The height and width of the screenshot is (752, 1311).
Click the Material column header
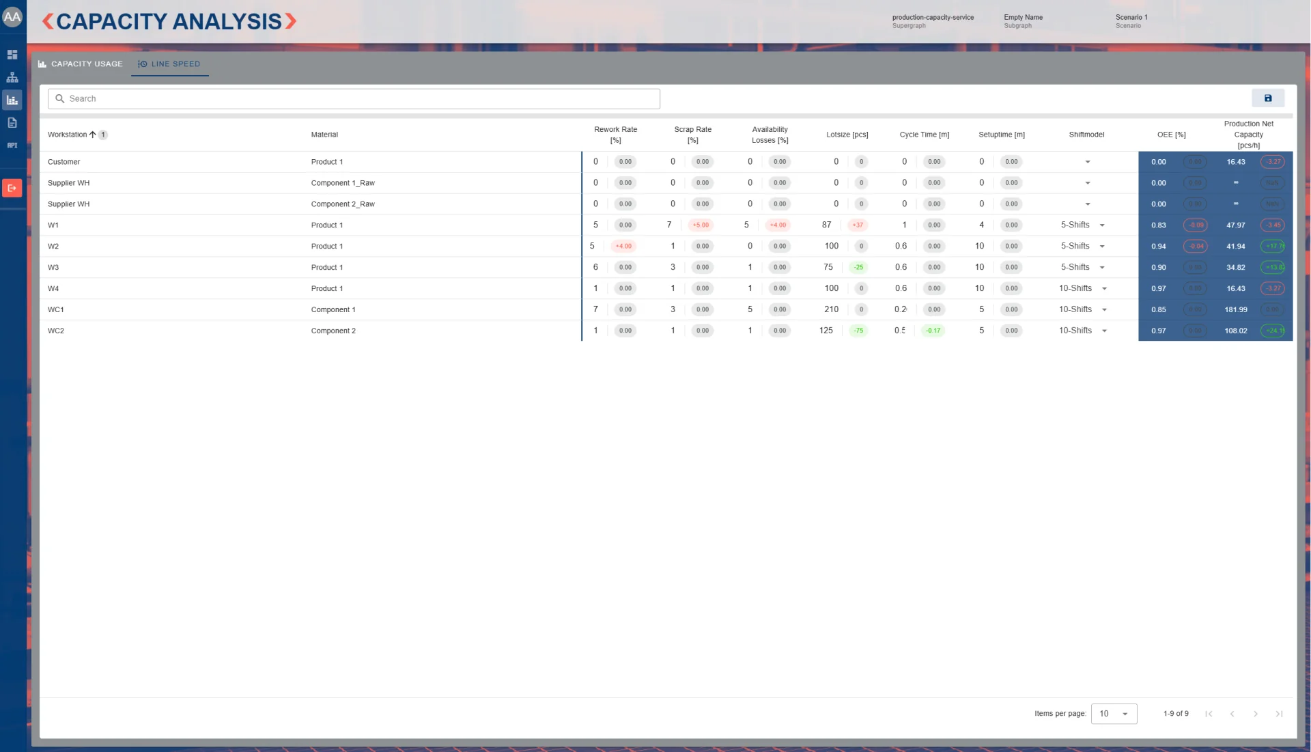(324, 135)
